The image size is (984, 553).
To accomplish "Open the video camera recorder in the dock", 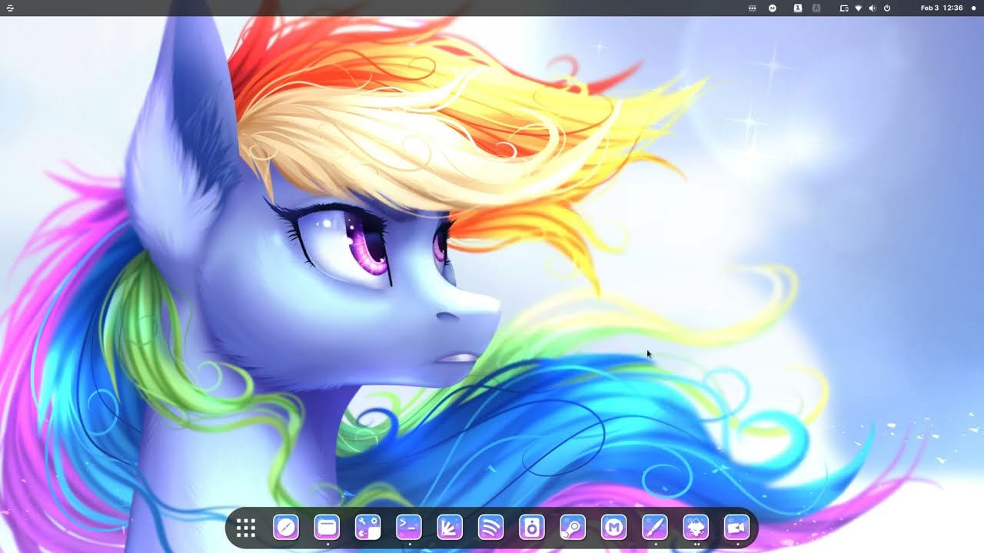I will coord(737,528).
